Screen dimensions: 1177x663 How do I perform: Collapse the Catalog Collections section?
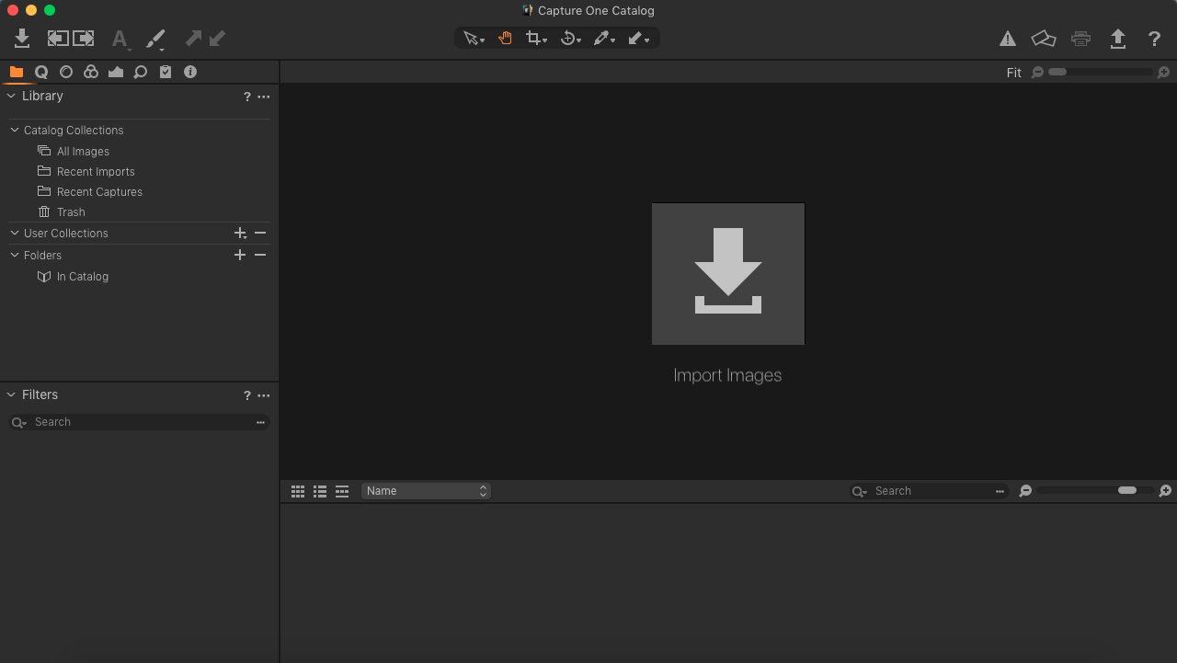pos(13,130)
